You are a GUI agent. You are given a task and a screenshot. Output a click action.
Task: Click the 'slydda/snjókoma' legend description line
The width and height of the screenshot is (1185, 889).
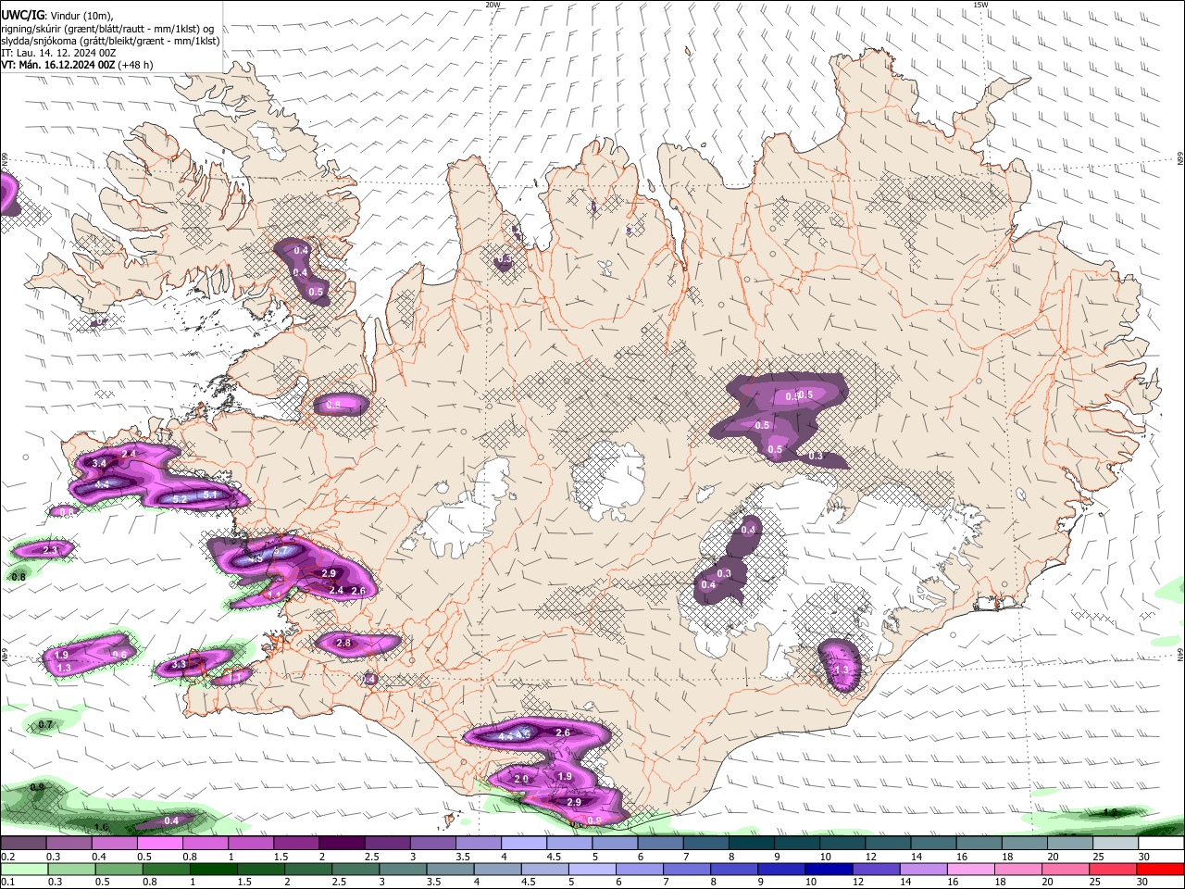110,41
